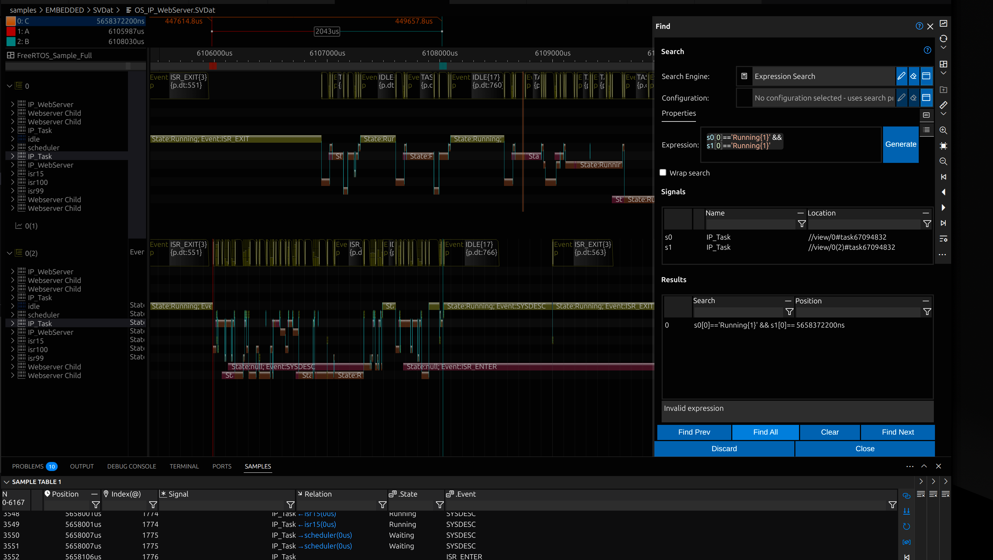Click the refresh/sync circular arrows icon
Image resolution: width=993 pixels, height=560 pixels.
pyautogui.click(x=943, y=39)
